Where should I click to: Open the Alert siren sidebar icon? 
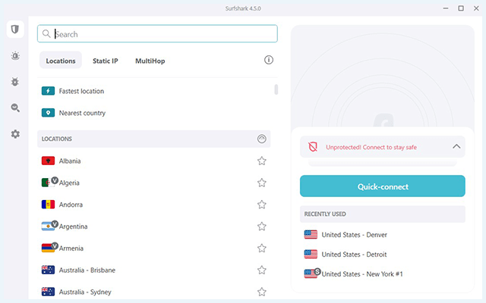15,55
